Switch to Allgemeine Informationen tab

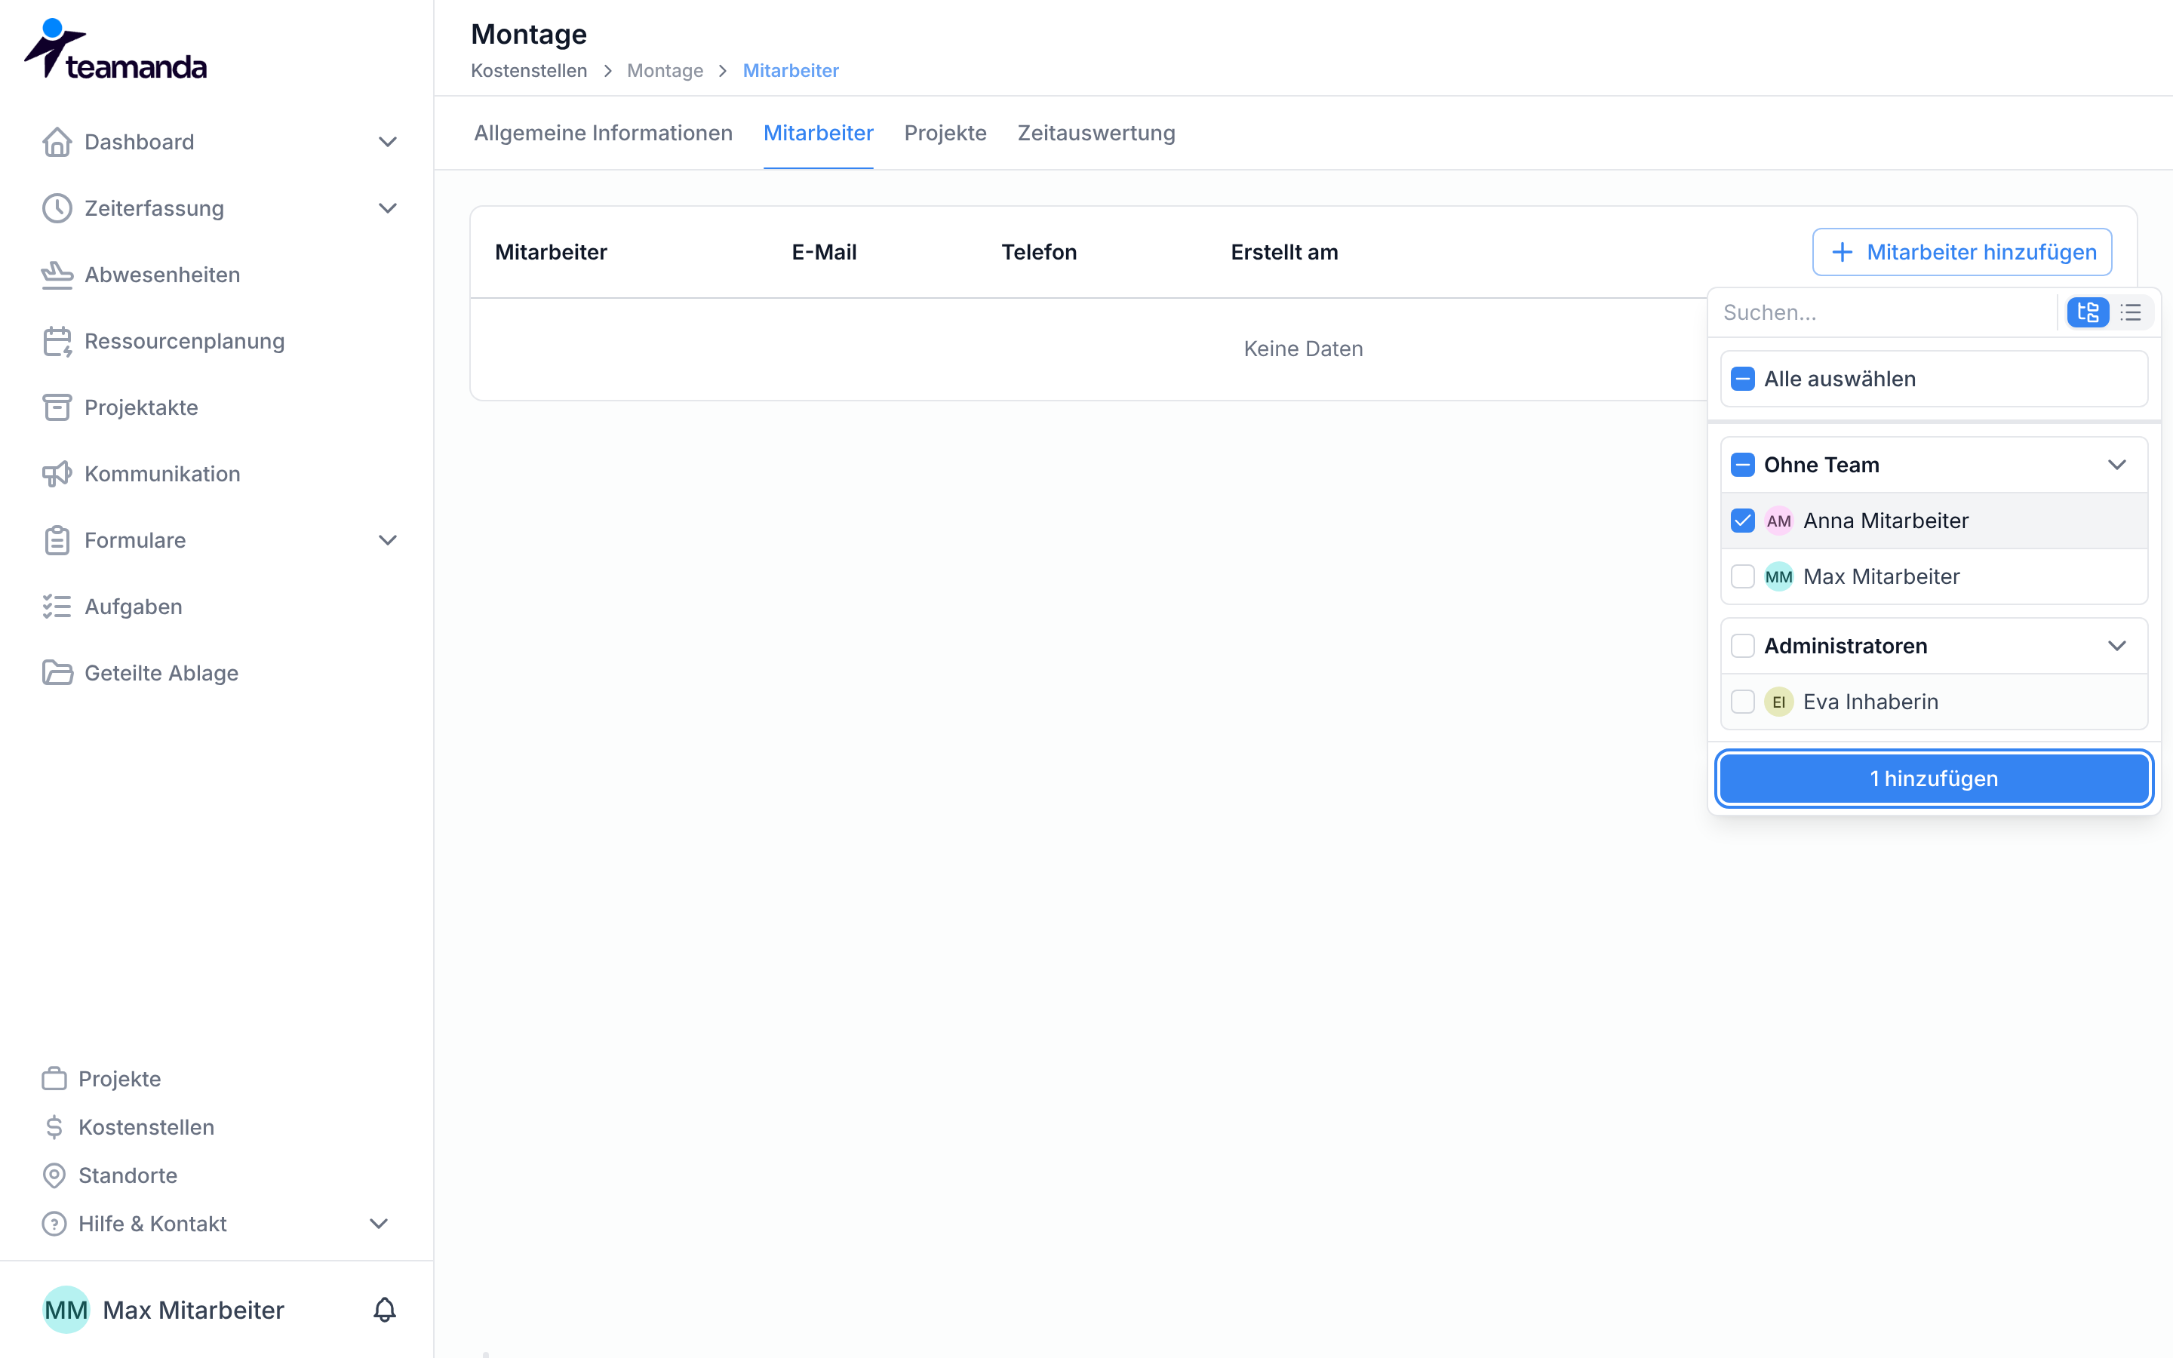point(603,133)
